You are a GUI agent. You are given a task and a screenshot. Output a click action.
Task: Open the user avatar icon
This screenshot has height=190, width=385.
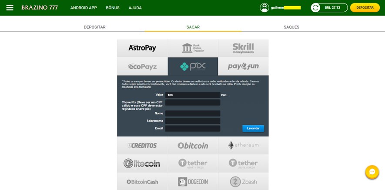pos(264,7)
